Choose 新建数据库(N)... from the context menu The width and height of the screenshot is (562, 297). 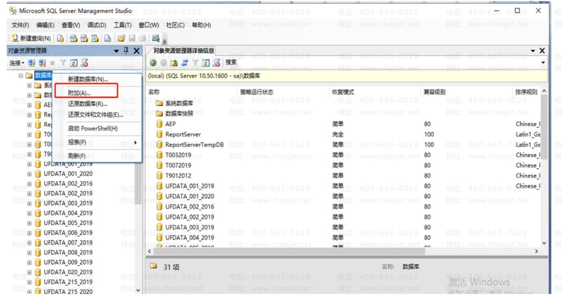[x=97, y=79]
